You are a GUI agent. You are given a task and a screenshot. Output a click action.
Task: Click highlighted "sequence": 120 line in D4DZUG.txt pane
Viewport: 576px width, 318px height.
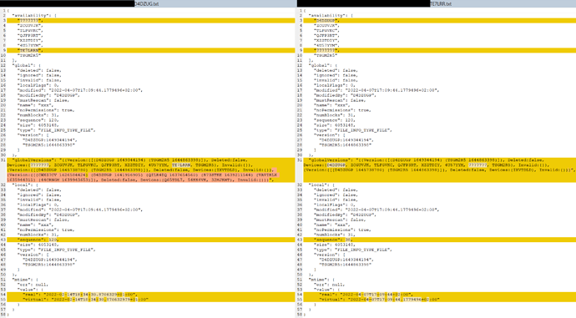tap(38, 240)
